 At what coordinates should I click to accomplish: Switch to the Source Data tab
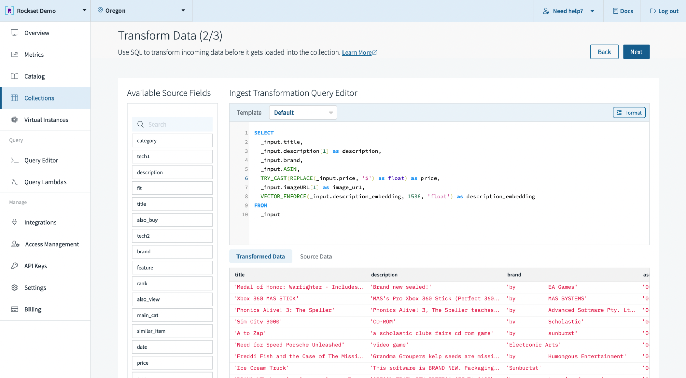pyautogui.click(x=315, y=257)
